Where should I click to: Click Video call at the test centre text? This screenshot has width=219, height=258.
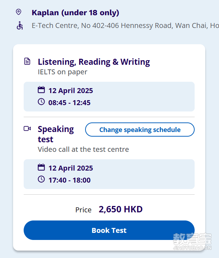[83, 149]
